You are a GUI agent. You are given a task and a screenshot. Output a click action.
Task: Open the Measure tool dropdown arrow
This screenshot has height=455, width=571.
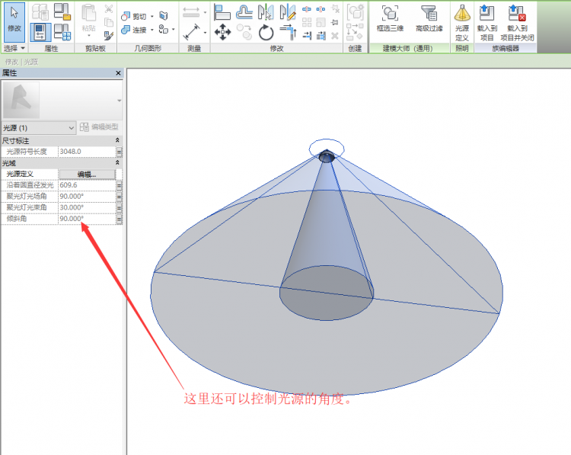205,12
